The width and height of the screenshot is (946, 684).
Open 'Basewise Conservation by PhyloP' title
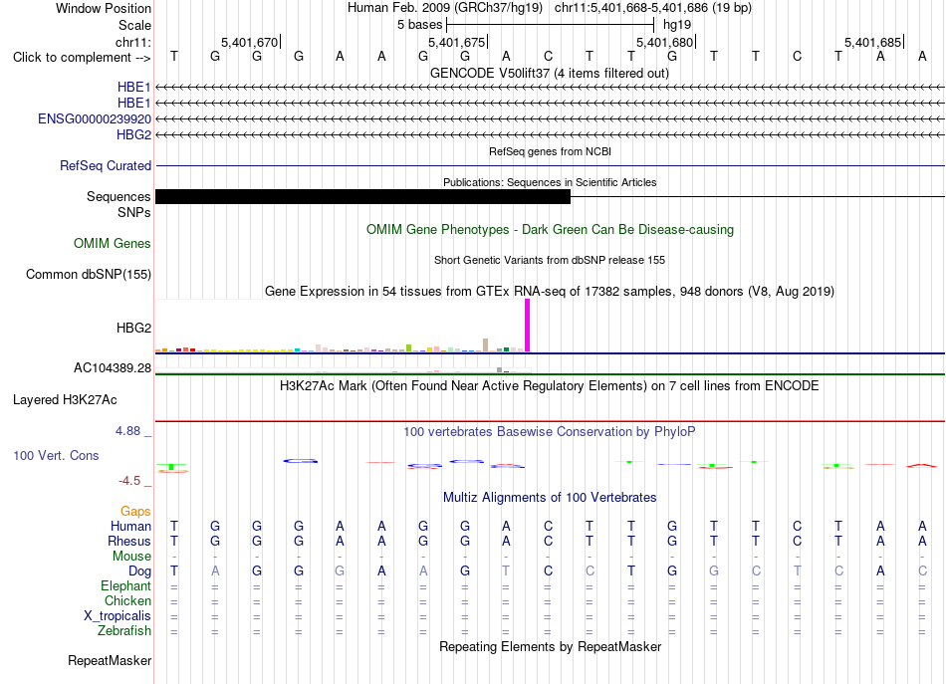(x=549, y=432)
